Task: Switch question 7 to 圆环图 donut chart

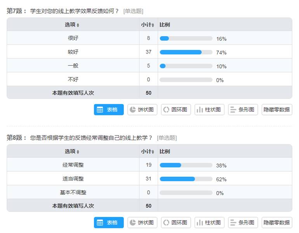Action: click(176, 110)
